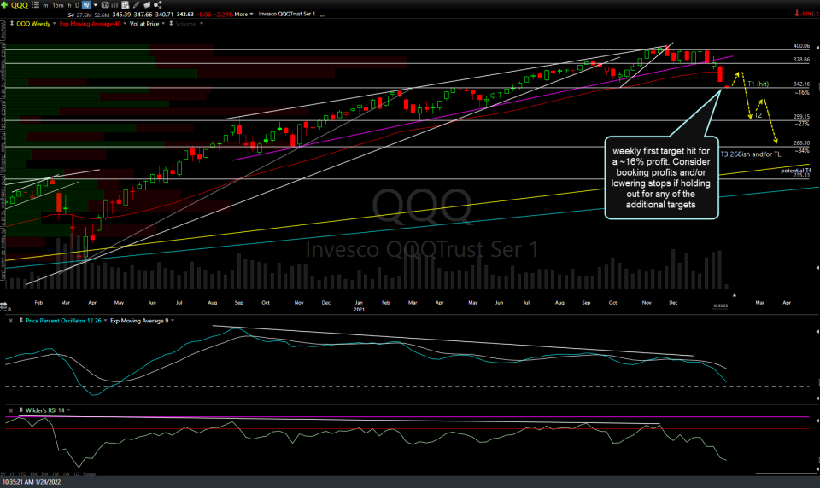The height and width of the screenshot is (488, 820).
Task: Open the chart template grid icon
Action: point(125,5)
